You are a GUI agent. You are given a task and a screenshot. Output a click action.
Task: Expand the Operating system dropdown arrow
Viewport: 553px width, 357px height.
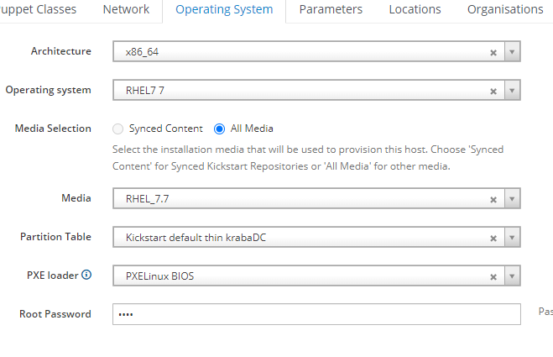[x=512, y=91]
